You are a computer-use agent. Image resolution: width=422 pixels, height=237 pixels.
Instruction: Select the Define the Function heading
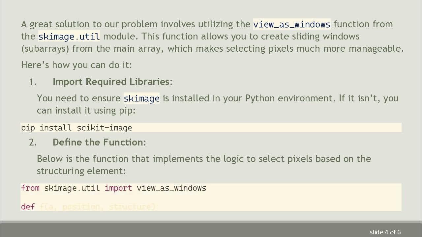click(x=98, y=142)
